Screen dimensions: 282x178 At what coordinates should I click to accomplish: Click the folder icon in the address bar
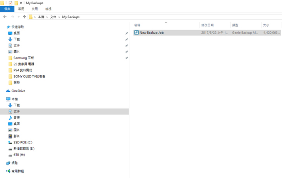31,17
